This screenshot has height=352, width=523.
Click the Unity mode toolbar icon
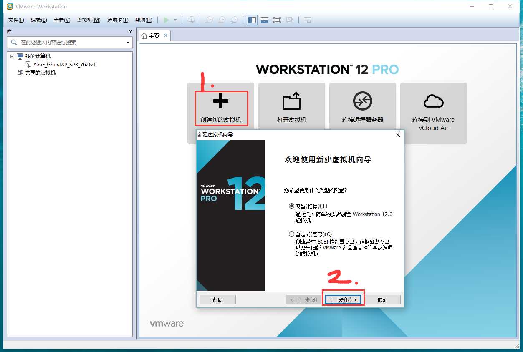[290, 20]
